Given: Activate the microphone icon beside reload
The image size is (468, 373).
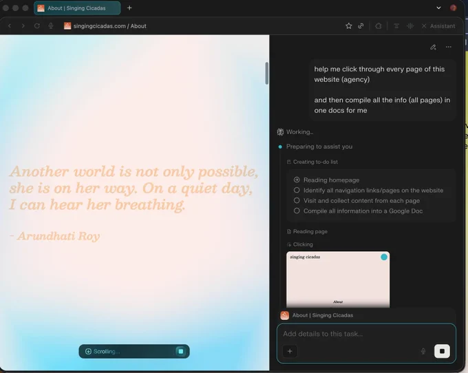Looking at the screenshot, I should coord(51,26).
